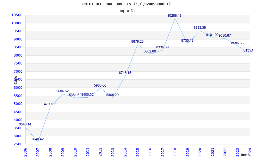Click the y-axis value 2500
The image size is (253, 158).
tap(18, 144)
